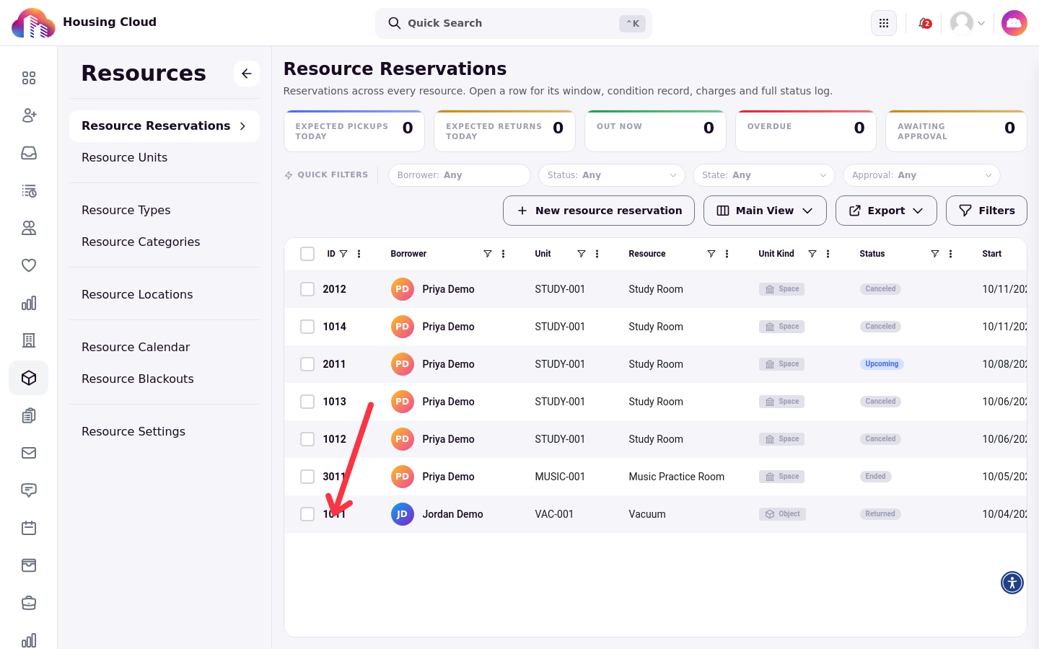This screenshot has width=1039, height=649.
Task: Click the Borrower quick filter field
Action: click(x=460, y=175)
